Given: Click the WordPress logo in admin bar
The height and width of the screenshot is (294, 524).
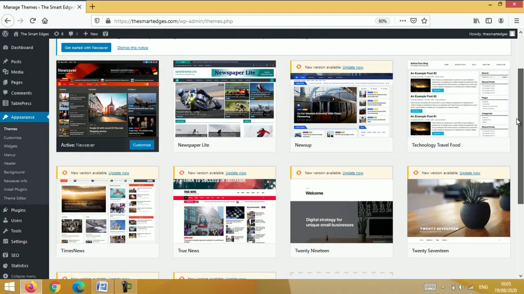Looking at the screenshot, I should coord(5,34).
